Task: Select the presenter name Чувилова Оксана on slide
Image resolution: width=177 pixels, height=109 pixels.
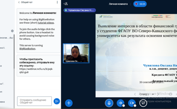Action: coord(160,66)
